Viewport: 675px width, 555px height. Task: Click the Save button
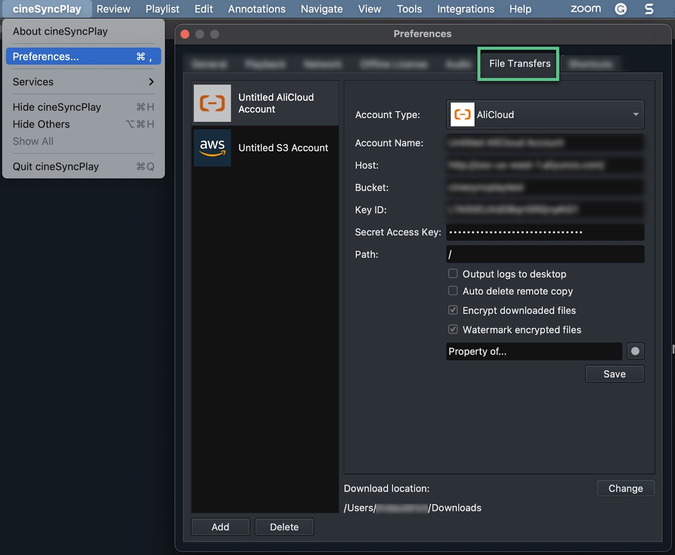pyautogui.click(x=615, y=374)
